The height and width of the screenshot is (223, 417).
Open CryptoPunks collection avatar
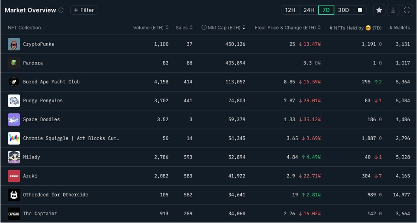[14, 44]
